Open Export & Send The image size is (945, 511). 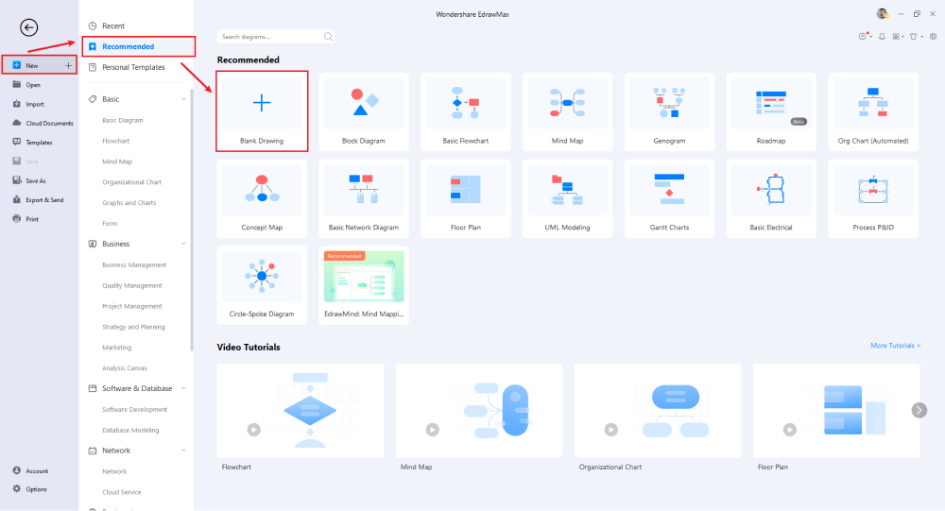[x=44, y=200]
